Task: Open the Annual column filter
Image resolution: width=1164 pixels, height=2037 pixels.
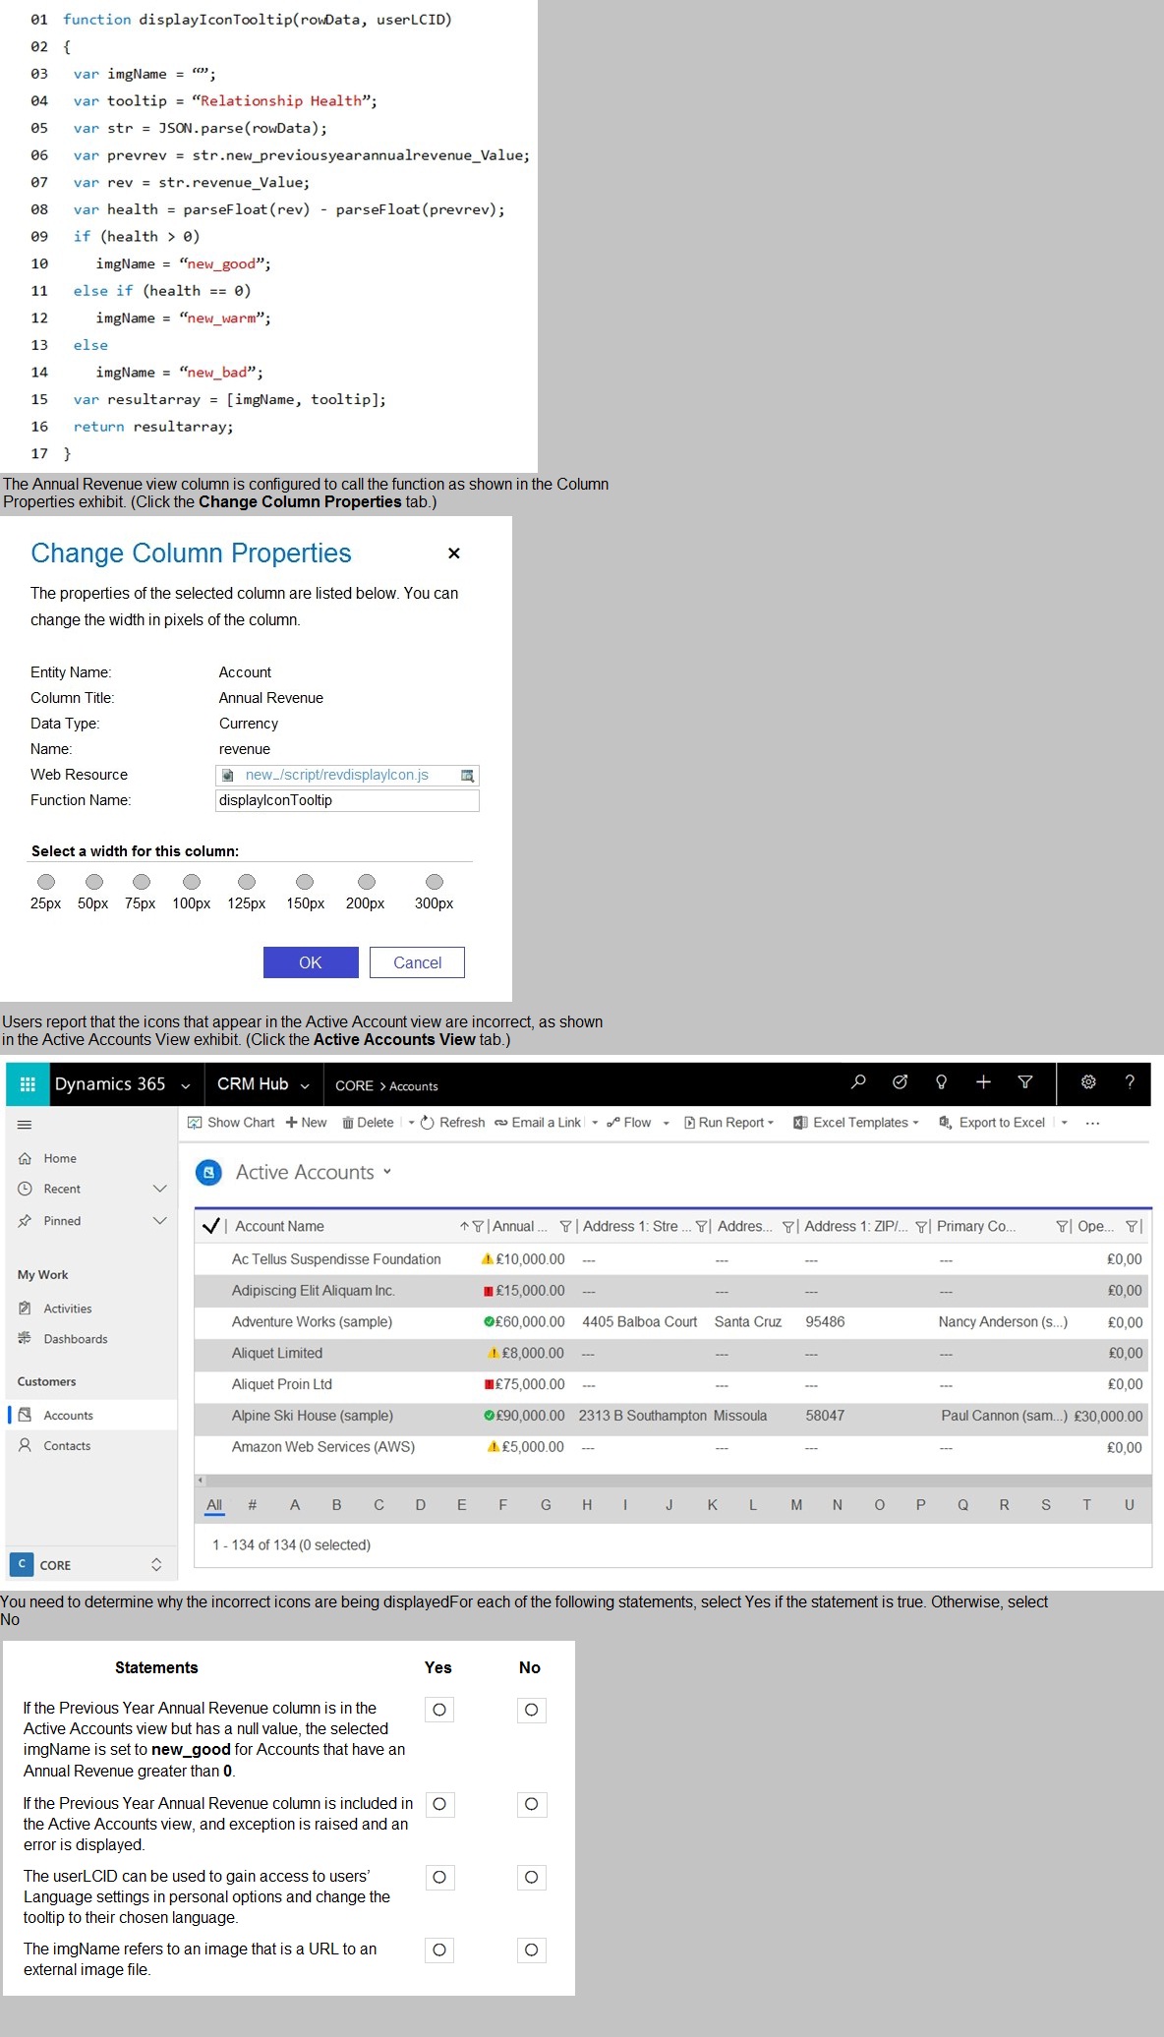Action: pyautogui.click(x=565, y=1227)
